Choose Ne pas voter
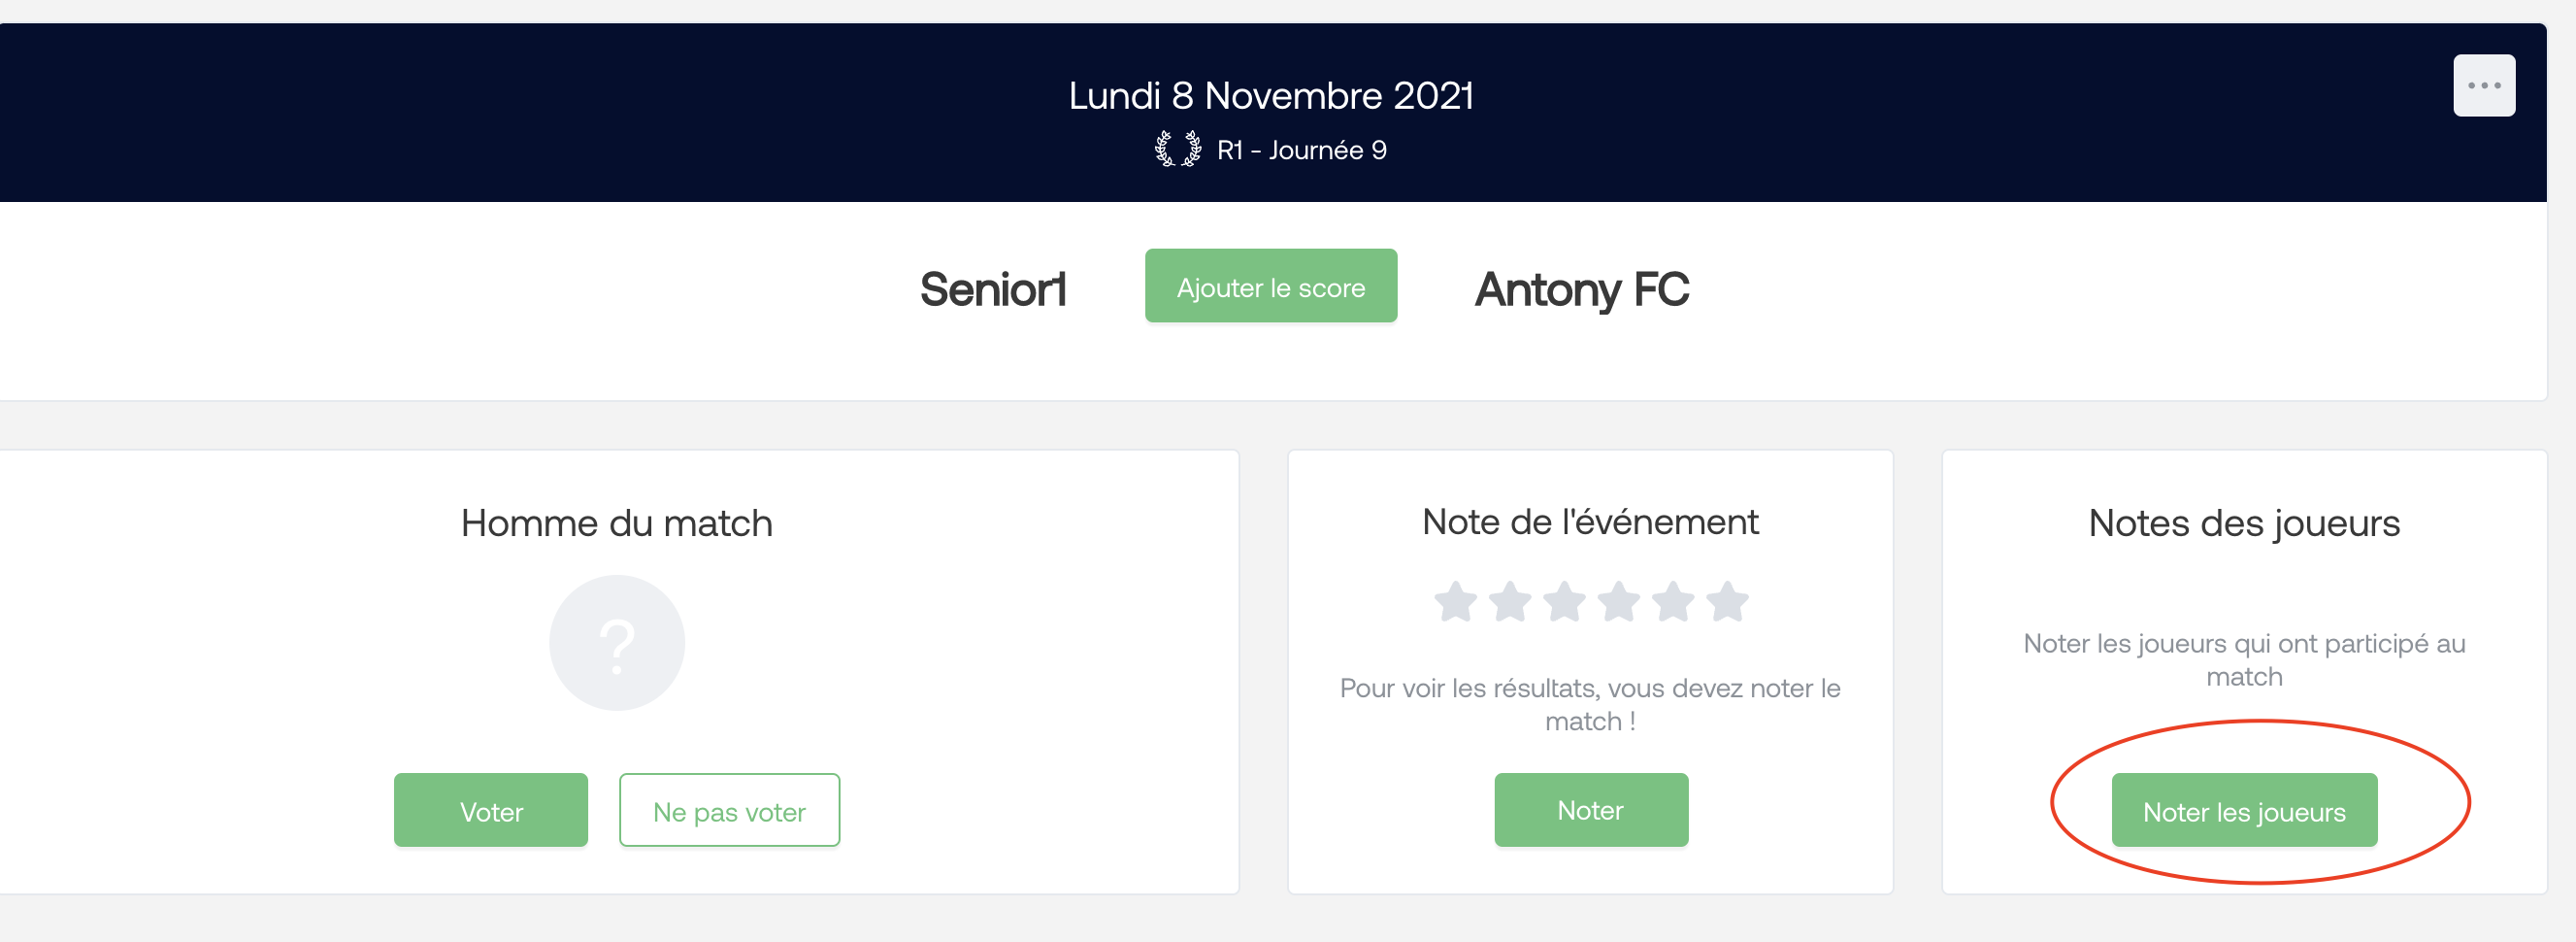The image size is (2576, 942). [x=729, y=811]
